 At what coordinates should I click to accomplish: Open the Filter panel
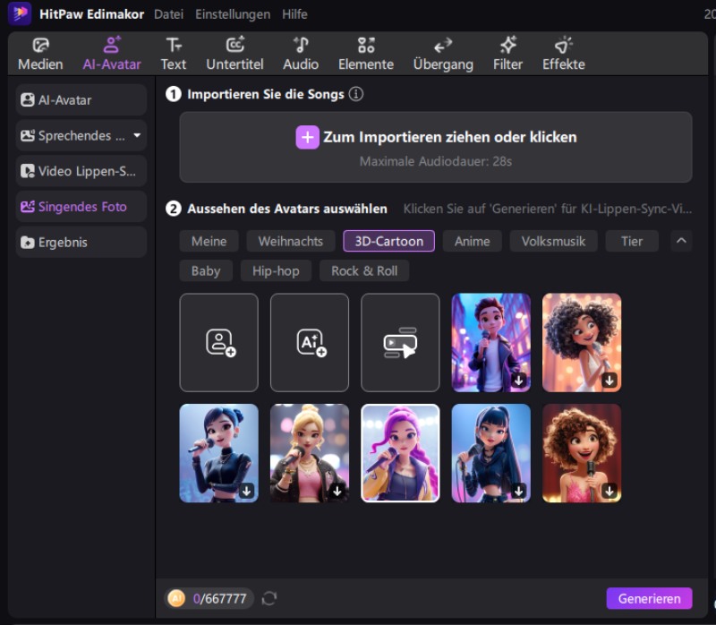(507, 53)
